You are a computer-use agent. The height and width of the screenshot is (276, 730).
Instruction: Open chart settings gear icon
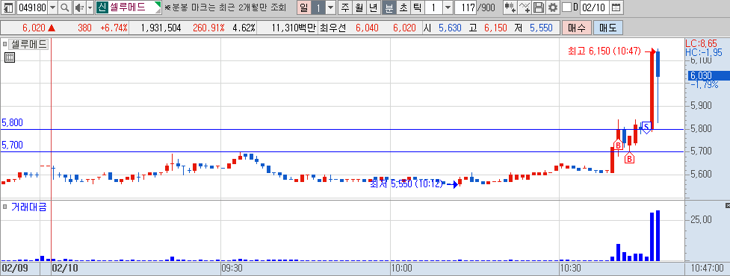(553, 7)
